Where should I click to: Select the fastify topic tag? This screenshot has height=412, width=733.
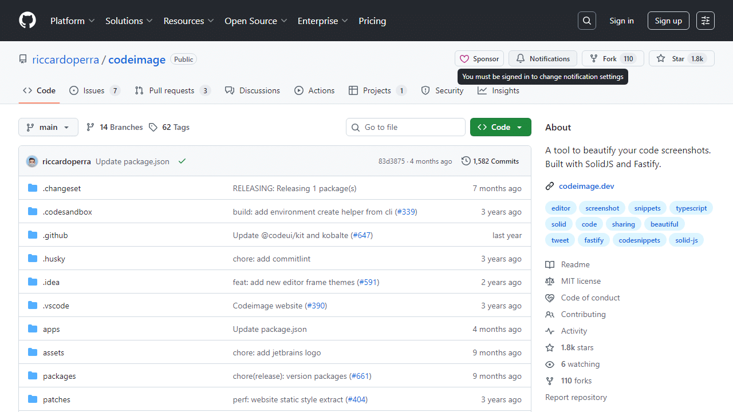tap(594, 240)
